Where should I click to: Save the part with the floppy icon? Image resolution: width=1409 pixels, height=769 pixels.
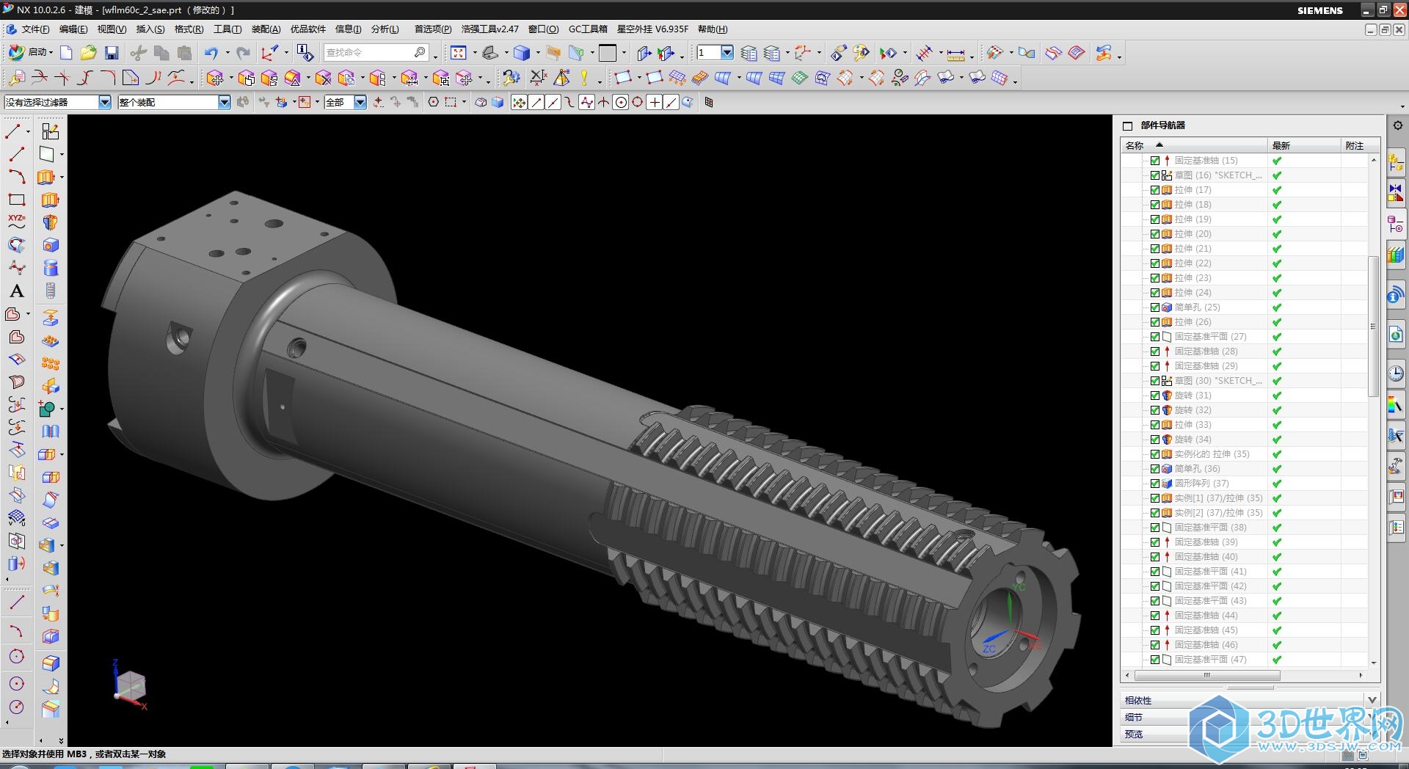[112, 53]
